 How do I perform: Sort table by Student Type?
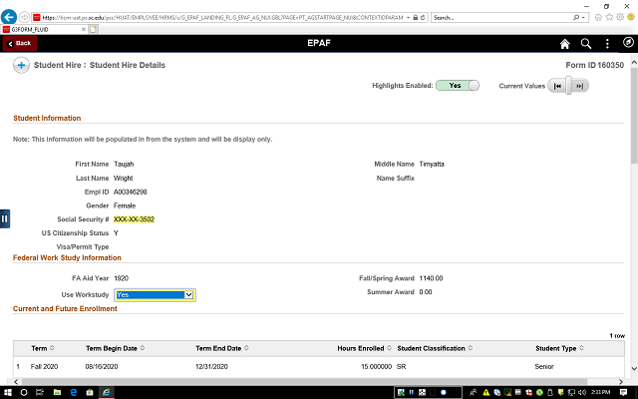coord(559,348)
